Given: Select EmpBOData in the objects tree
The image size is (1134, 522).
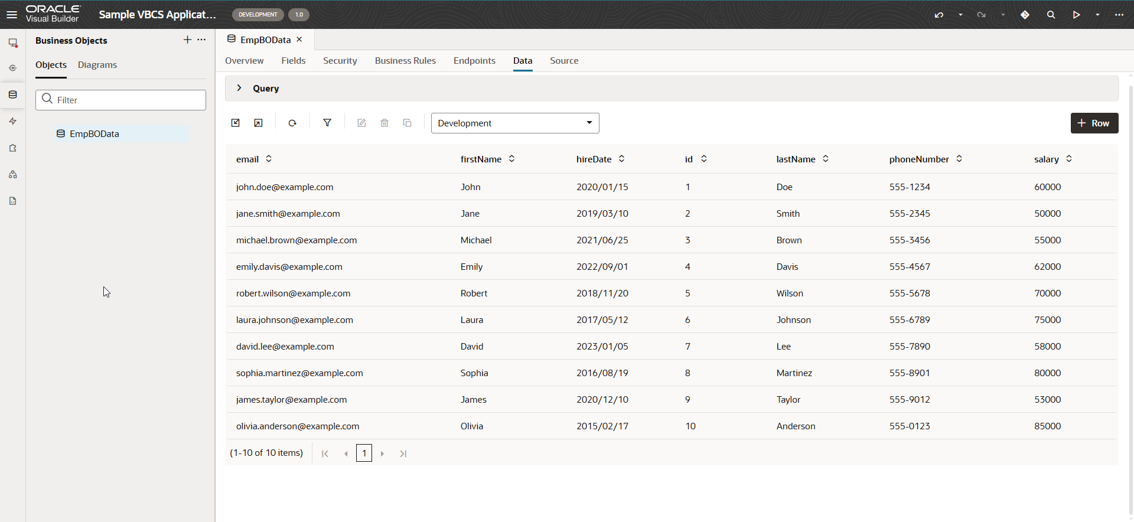Looking at the screenshot, I should pyautogui.click(x=94, y=133).
